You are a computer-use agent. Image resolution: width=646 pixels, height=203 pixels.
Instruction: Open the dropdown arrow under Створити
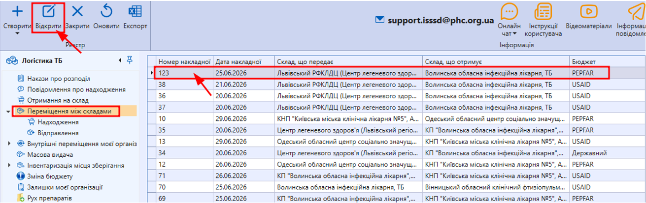tap(17, 34)
